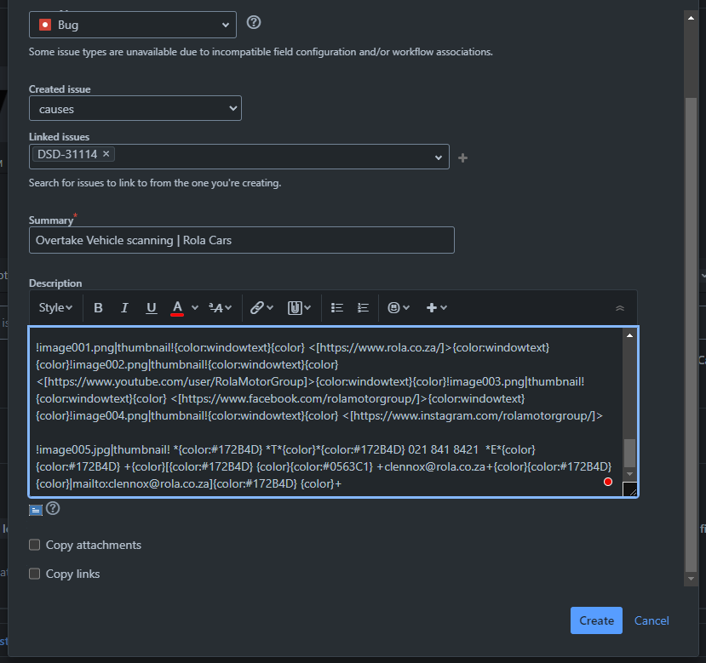The width and height of the screenshot is (706, 663).
Task: Open the insert link dropdown
Action: (261, 307)
